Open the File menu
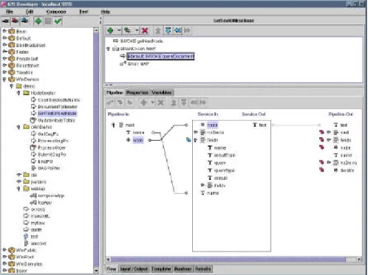 pos(10,12)
